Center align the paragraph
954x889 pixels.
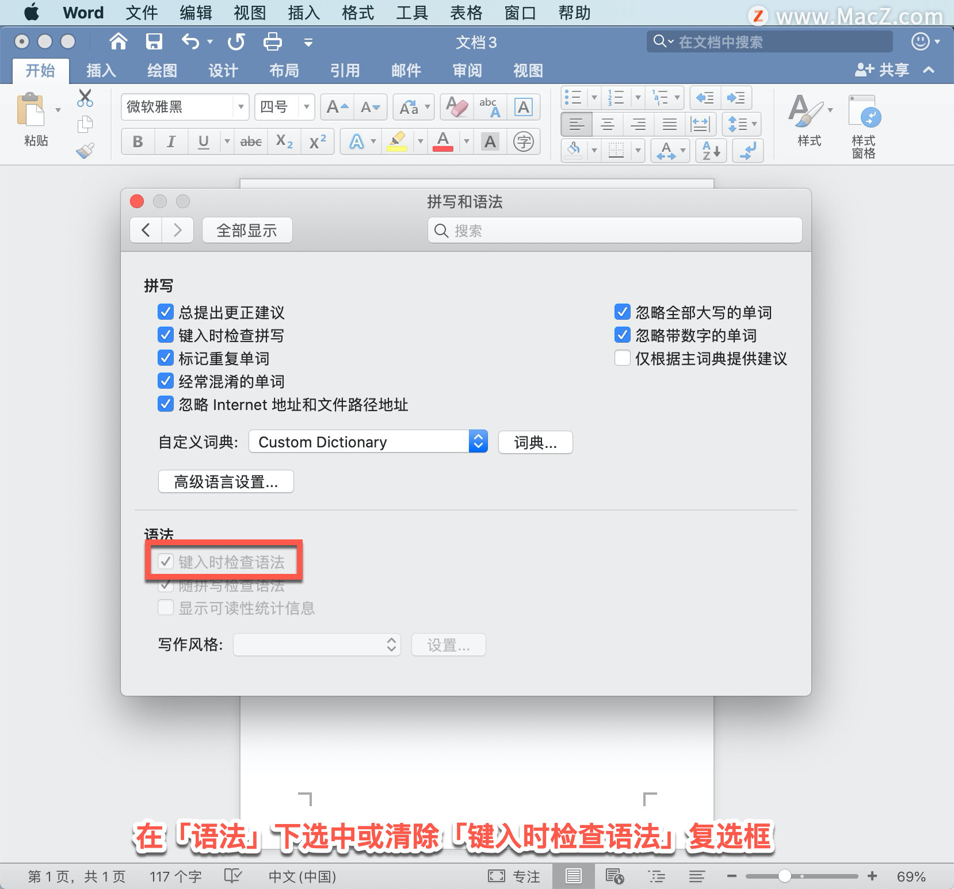click(608, 124)
